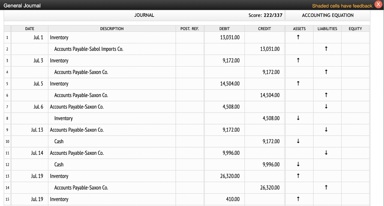Select the ACCOUNTING EQUATION tab header
This screenshot has width=384, height=206.
[x=328, y=15]
